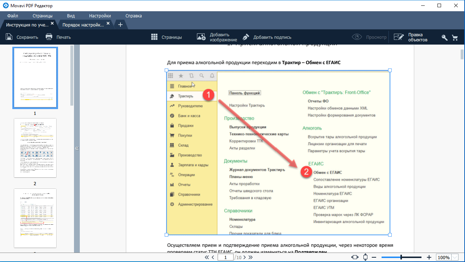The width and height of the screenshot is (465, 262).
Task: Toggle Edit objects (Правка объектов) mode
Action: tap(399, 37)
